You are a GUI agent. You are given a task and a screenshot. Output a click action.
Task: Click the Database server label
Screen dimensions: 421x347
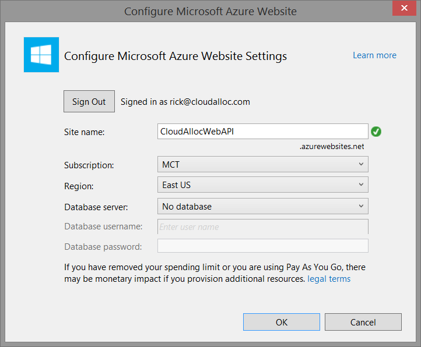tap(96, 207)
